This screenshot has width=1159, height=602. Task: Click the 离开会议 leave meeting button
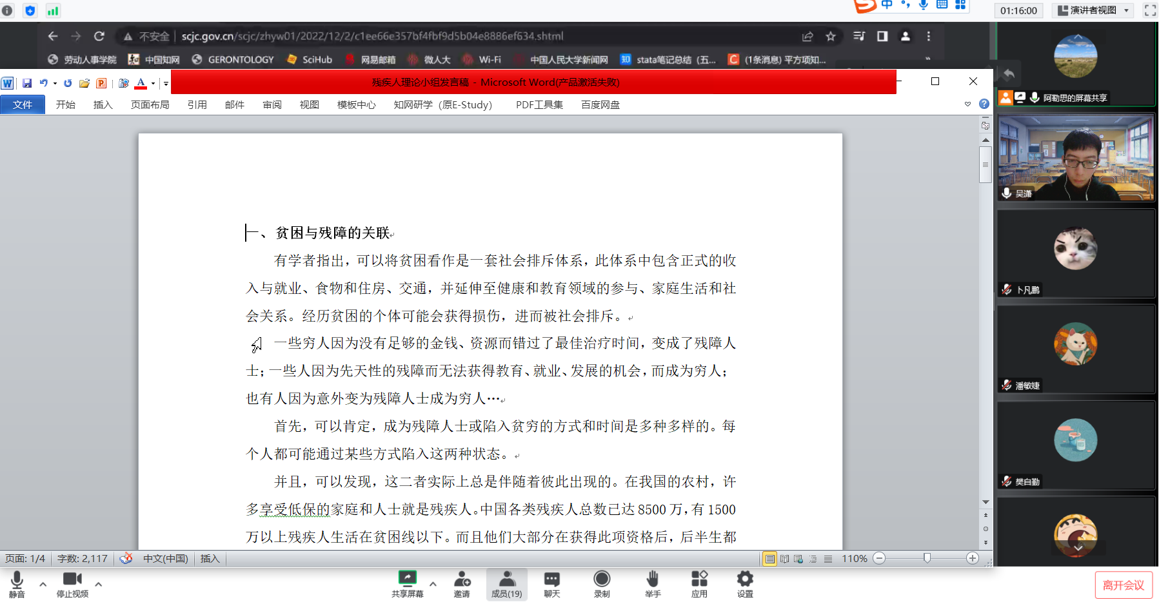(x=1123, y=585)
